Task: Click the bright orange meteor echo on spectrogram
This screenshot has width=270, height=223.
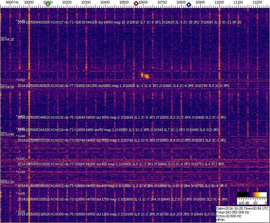Action: point(145,75)
